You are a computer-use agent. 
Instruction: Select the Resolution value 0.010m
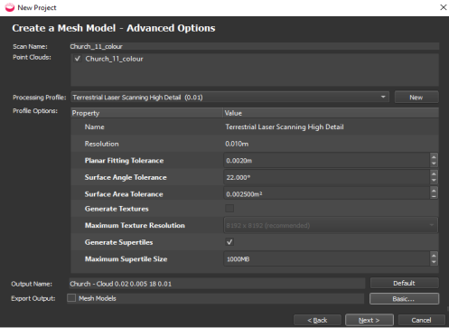point(237,144)
